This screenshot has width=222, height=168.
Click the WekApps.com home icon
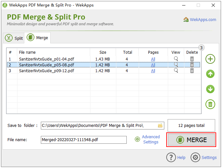click(x=186, y=19)
